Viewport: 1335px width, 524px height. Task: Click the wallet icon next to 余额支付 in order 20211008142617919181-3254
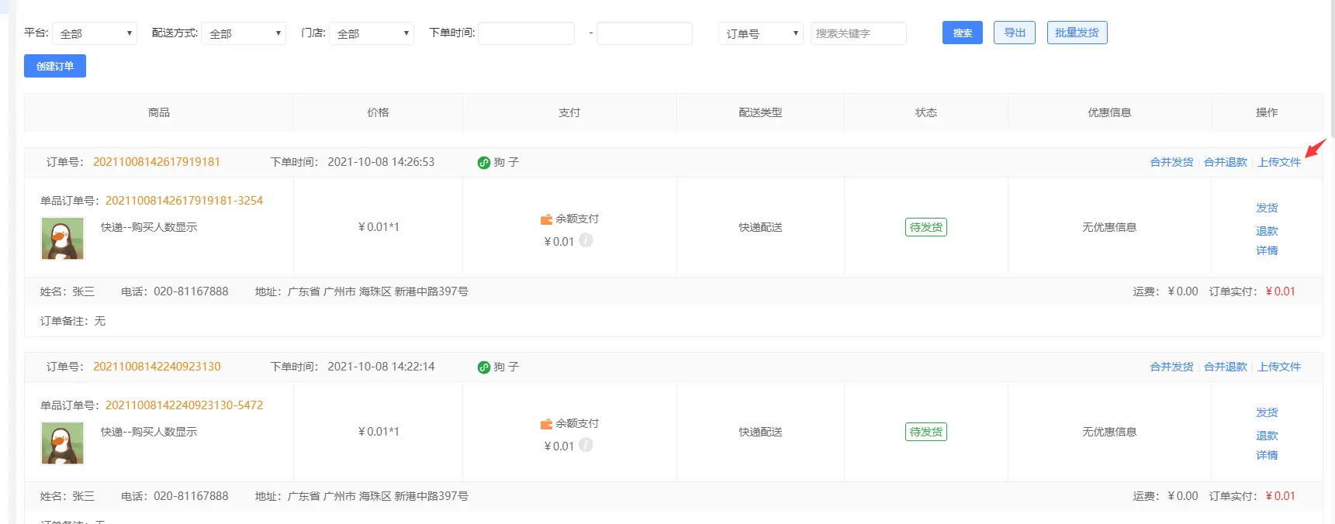[x=547, y=219]
